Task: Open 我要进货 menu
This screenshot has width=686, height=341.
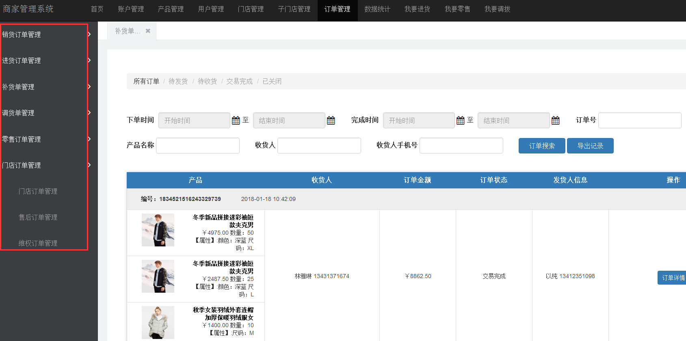Action: point(417,9)
